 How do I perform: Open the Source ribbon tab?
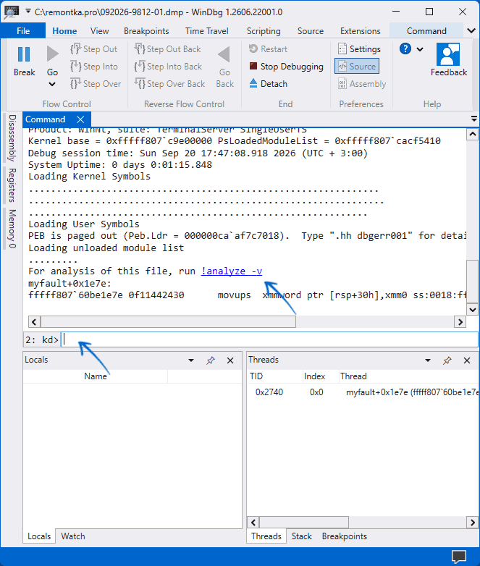[x=311, y=31]
